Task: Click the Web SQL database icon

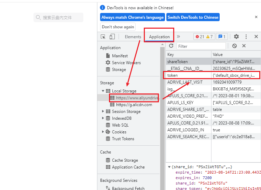Action: [108, 125]
